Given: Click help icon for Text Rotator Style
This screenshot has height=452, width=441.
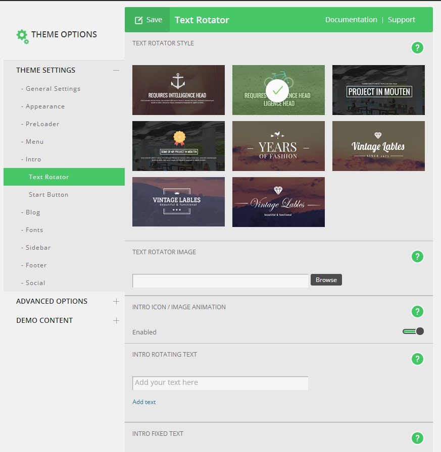Looking at the screenshot, I should pyautogui.click(x=417, y=48).
